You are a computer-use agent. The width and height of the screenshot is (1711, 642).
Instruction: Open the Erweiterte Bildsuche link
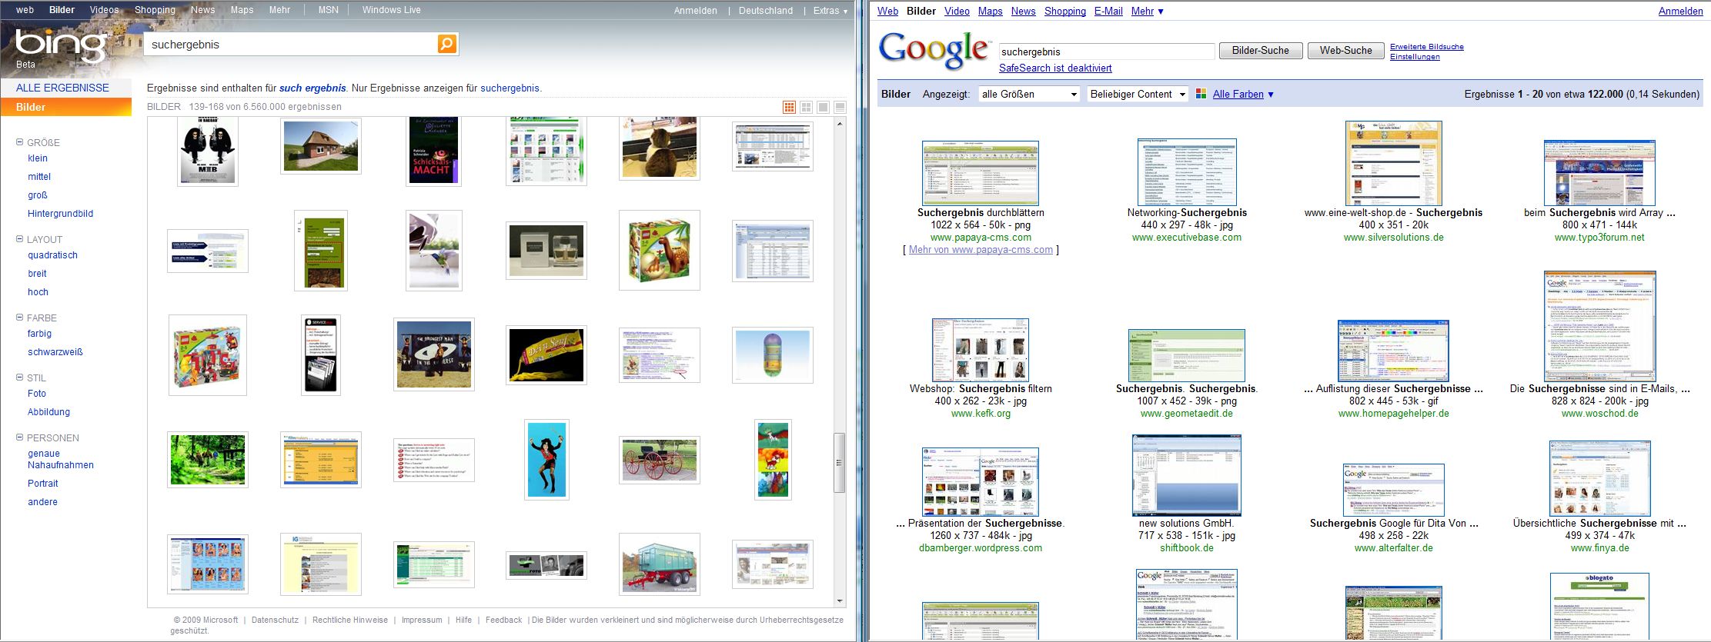(1426, 47)
